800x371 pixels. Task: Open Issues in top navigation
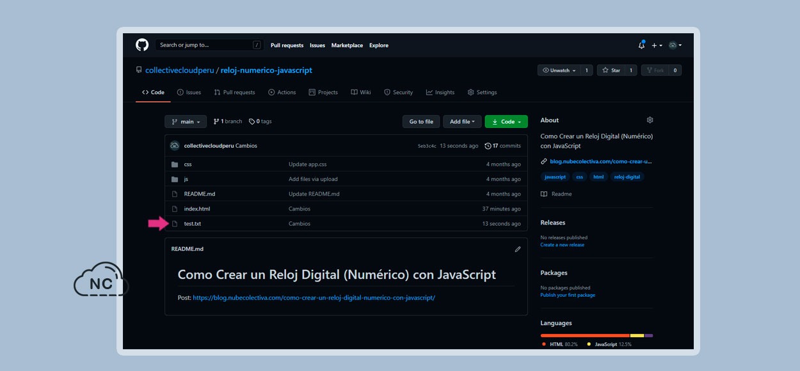(317, 45)
